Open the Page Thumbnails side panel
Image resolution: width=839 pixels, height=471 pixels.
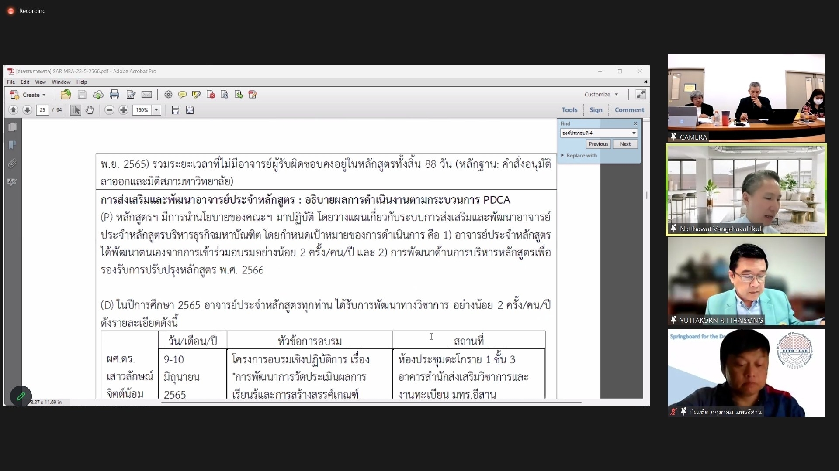[12, 127]
